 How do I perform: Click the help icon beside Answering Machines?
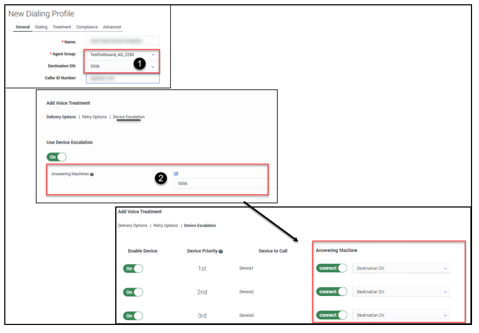[92, 174]
